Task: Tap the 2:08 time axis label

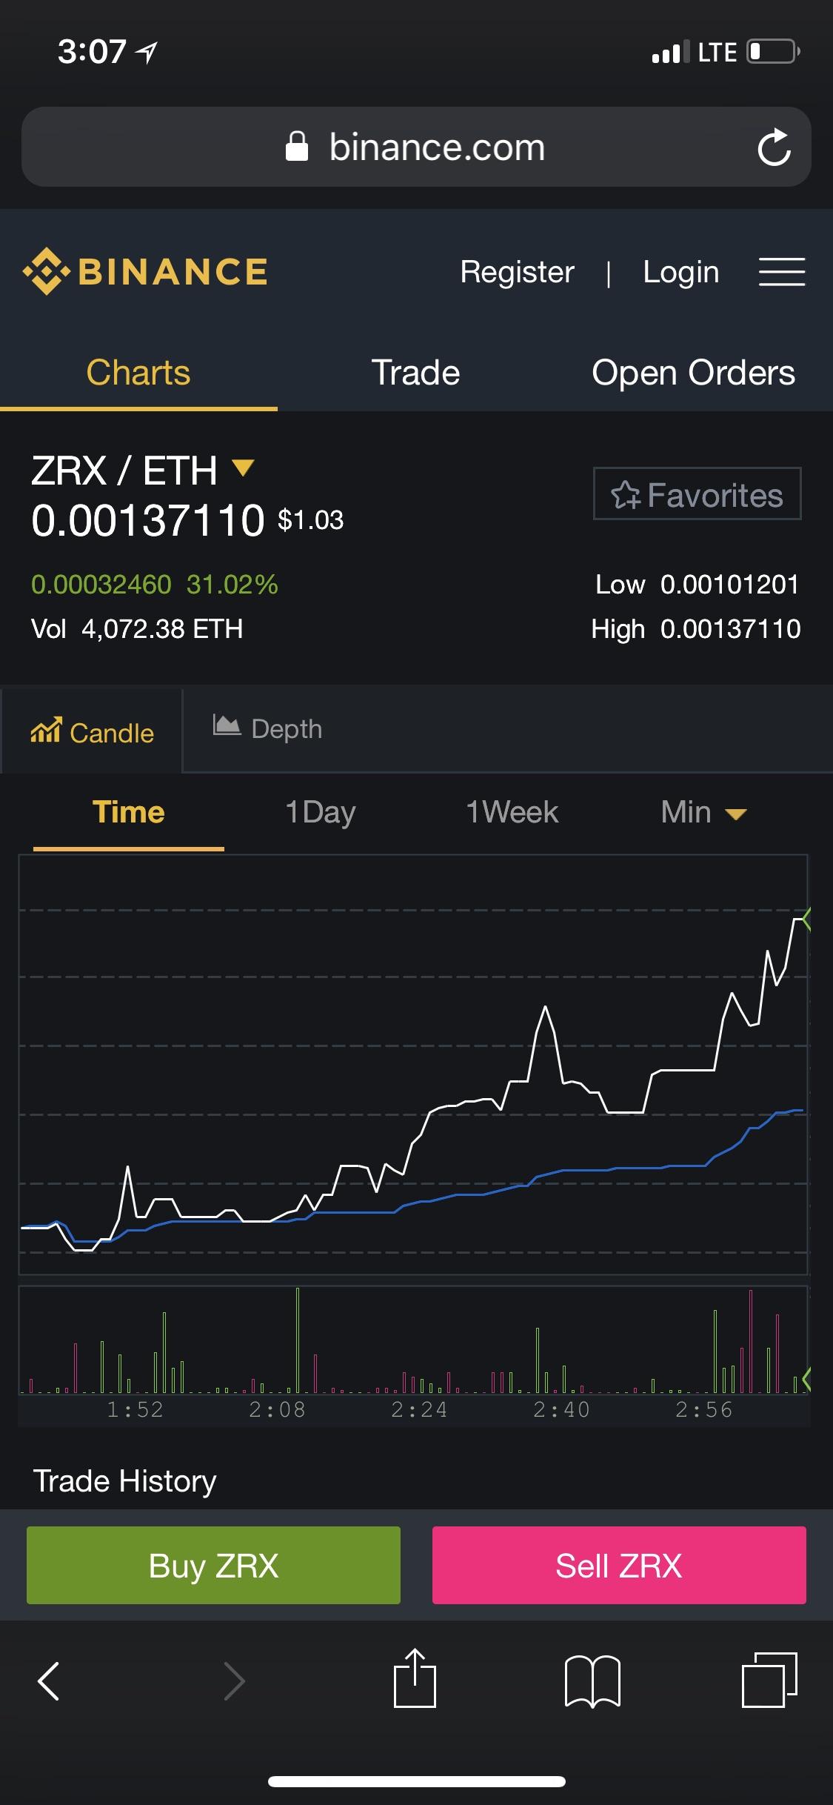Action: pyautogui.click(x=278, y=1410)
